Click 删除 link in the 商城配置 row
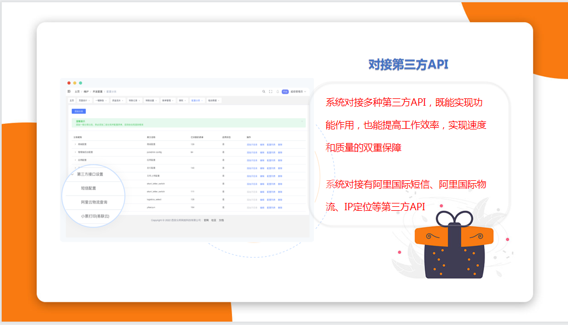568x325 pixels. 280,145
